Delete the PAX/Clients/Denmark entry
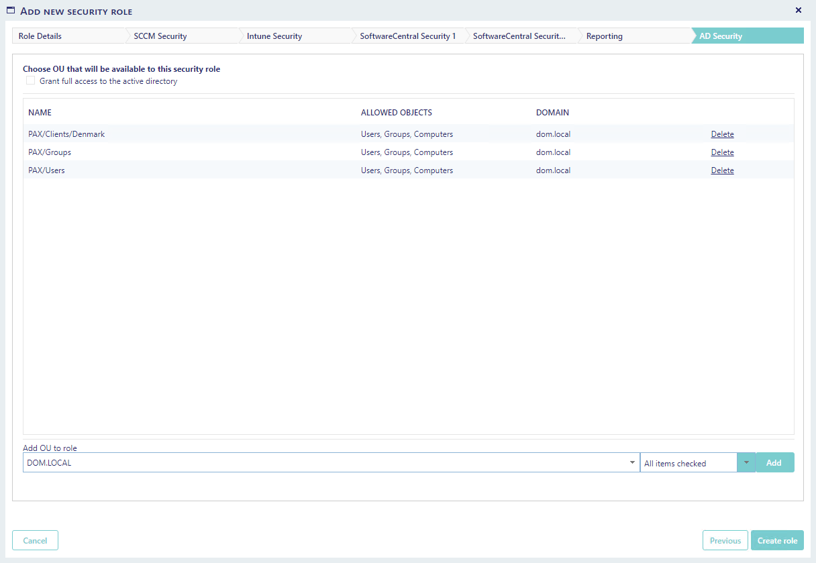816x563 pixels. coord(722,134)
